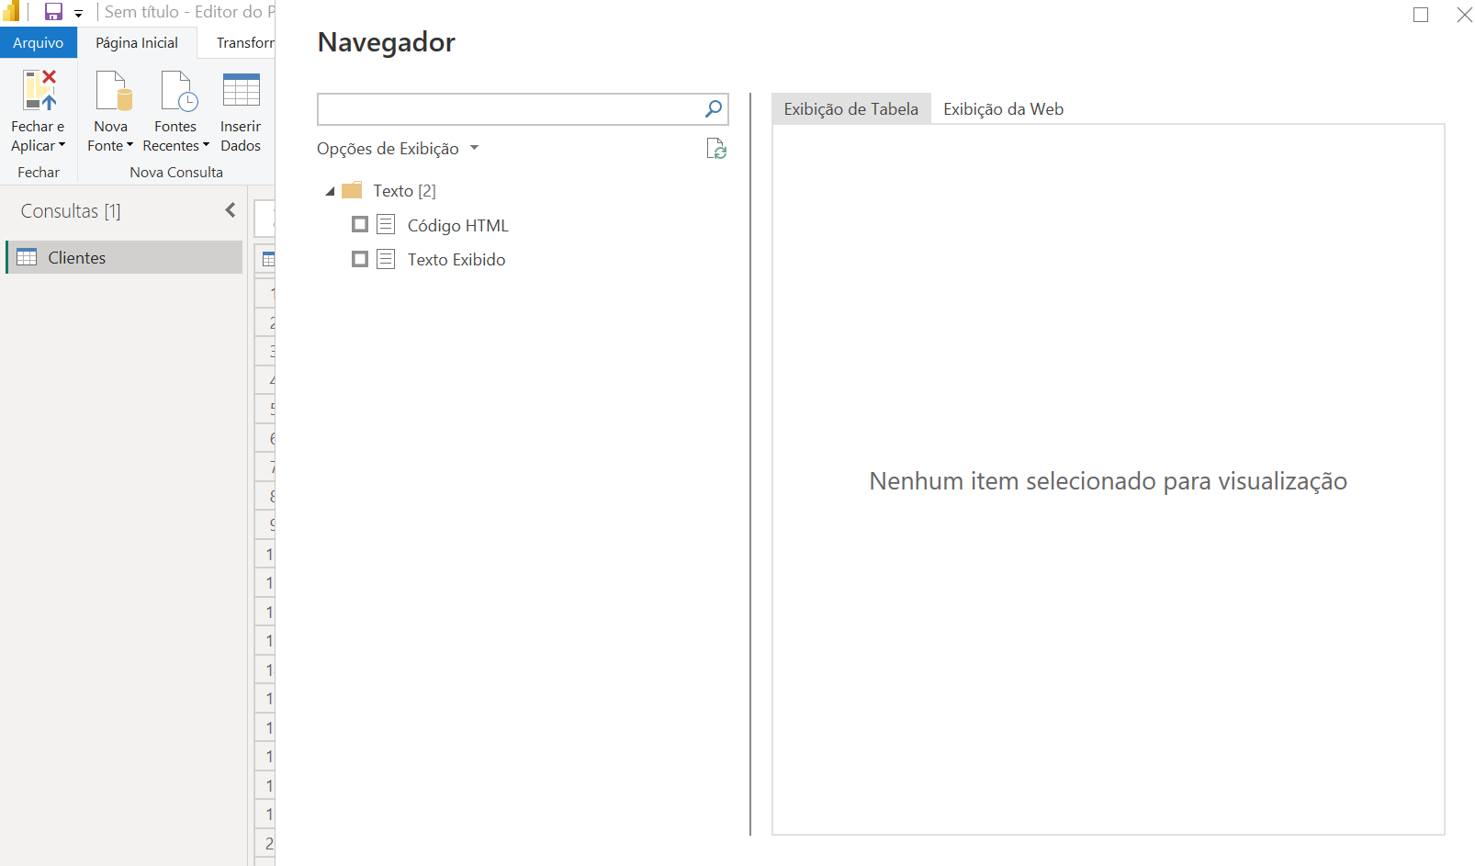
Task: Click the Texto folder icon
Action: 352,190
